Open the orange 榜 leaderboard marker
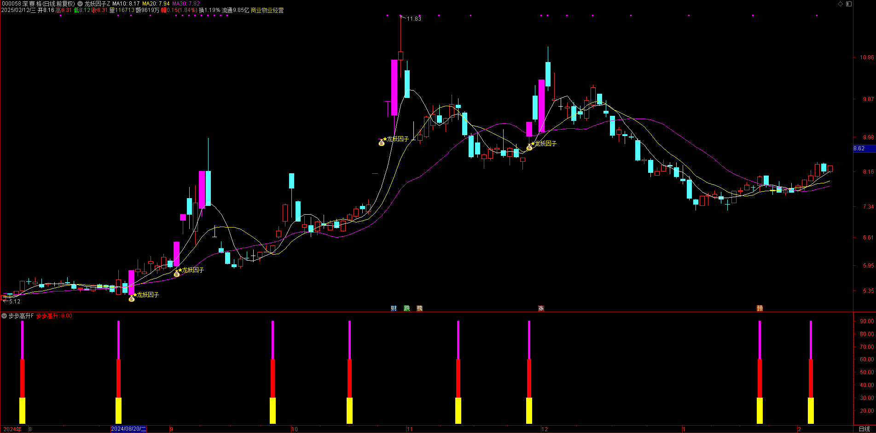 pos(420,308)
